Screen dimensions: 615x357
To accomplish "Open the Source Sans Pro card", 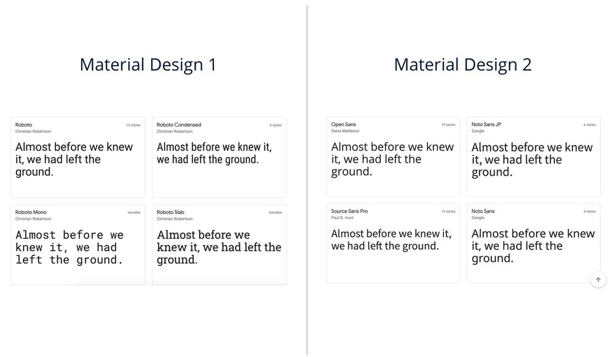I will click(x=393, y=243).
